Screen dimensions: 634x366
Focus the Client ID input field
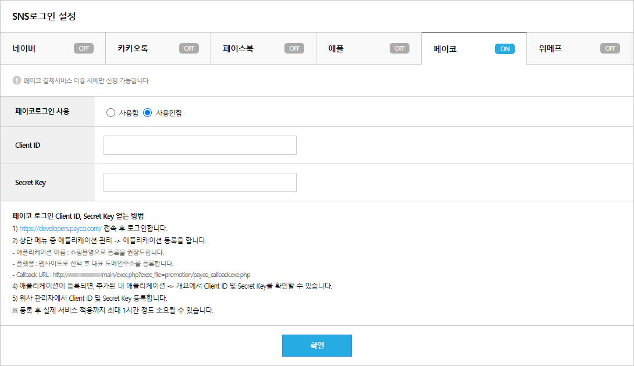coord(200,145)
